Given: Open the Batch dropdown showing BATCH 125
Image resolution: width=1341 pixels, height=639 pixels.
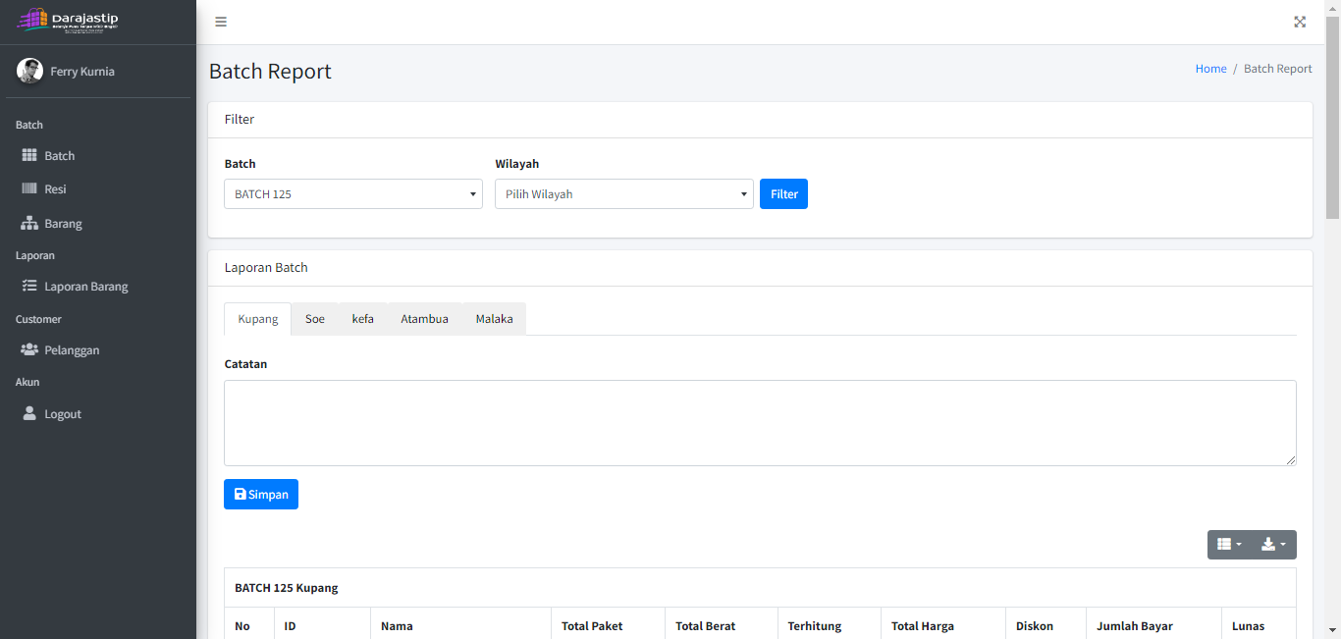Looking at the screenshot, I should point(353,194).
